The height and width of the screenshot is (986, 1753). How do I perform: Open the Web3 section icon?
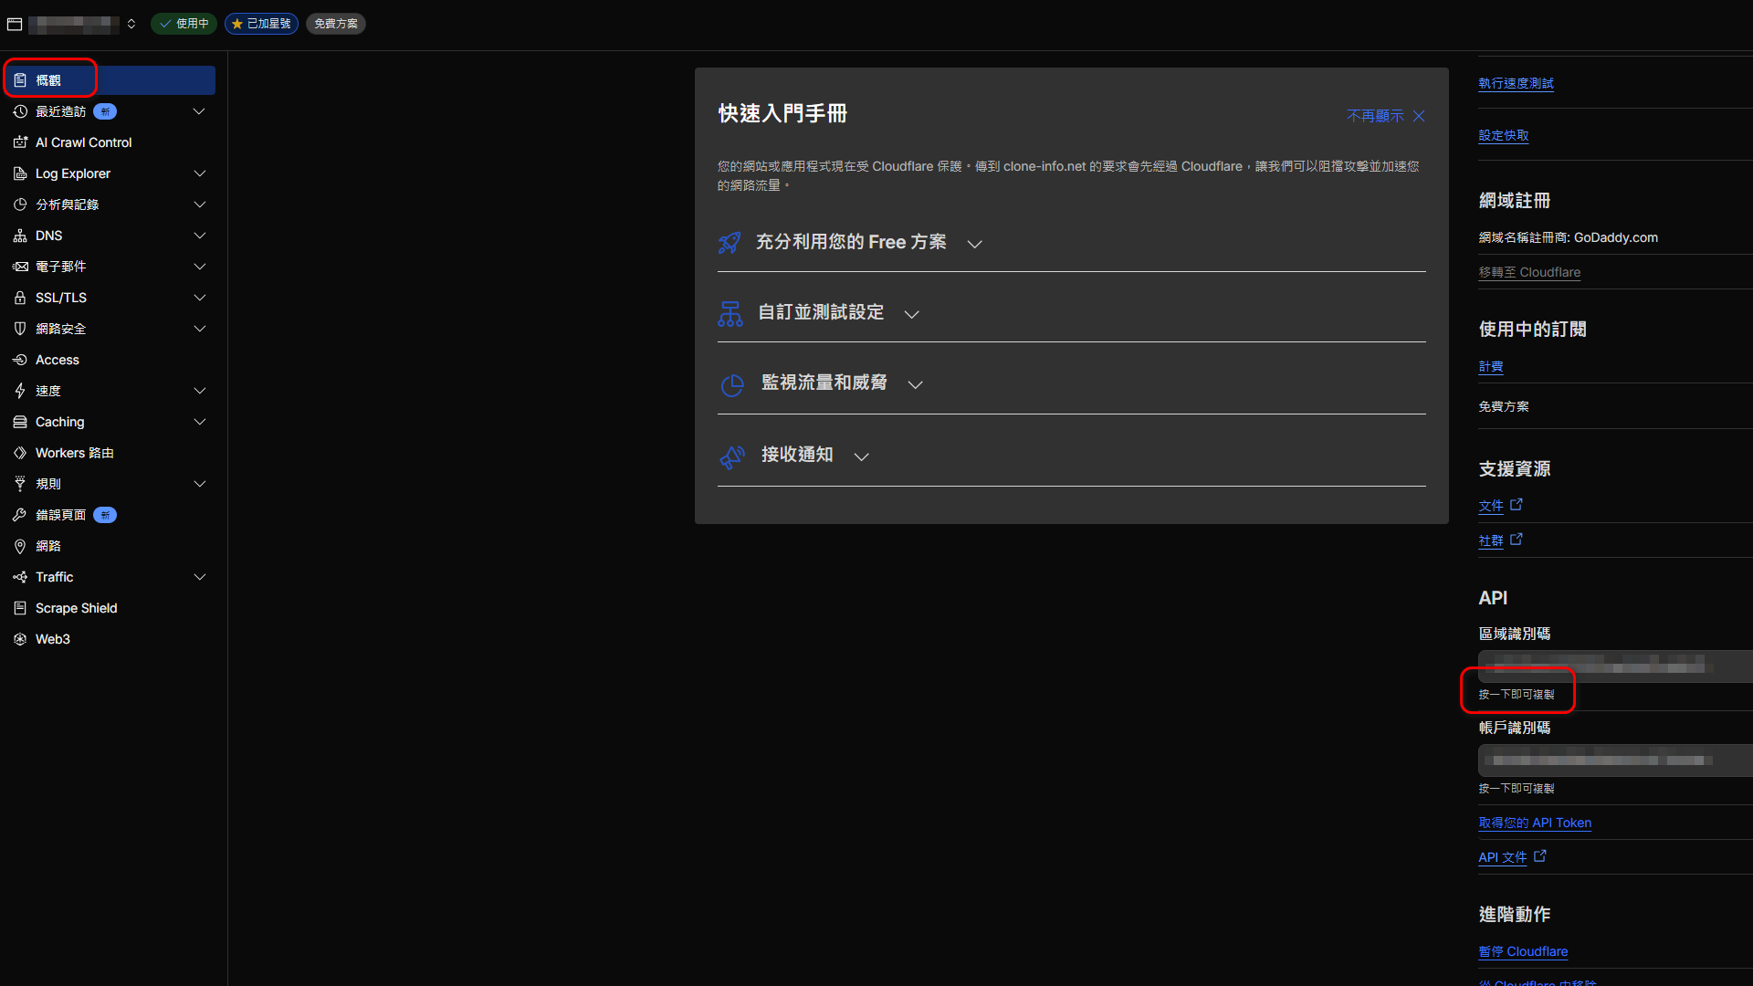(x=20, y=639)
